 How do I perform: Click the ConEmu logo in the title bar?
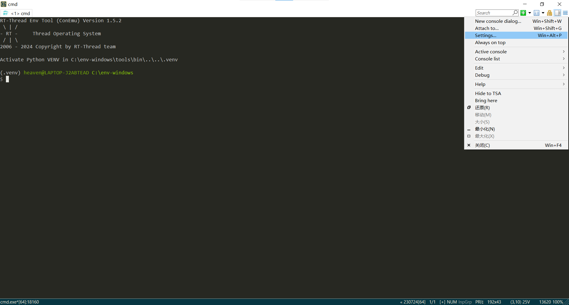(3, 4)
